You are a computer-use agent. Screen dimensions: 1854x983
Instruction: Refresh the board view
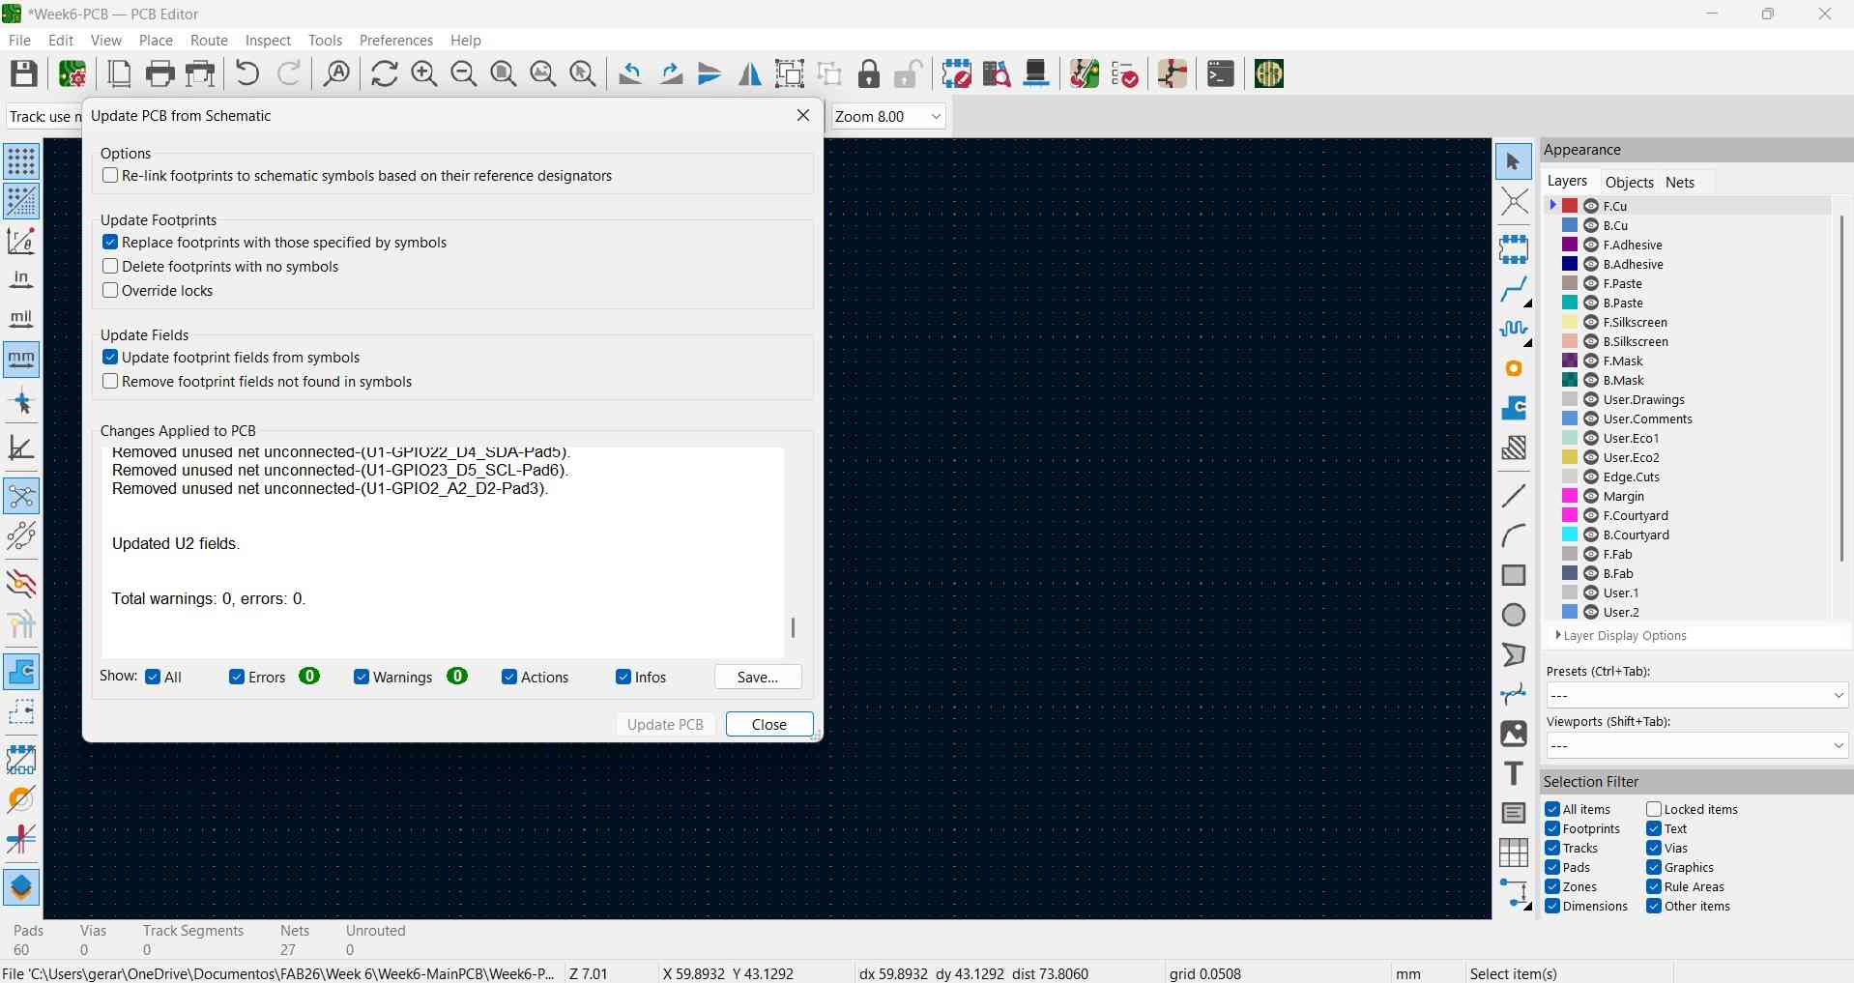pyautogui.click(x=384, y=73)
